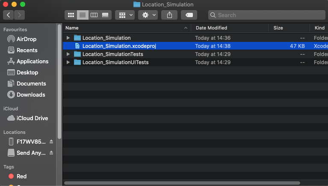Switch to gallery view

[105, 15]
